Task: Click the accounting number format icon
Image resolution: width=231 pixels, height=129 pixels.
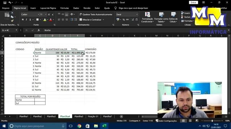Action: pos(118,20)
